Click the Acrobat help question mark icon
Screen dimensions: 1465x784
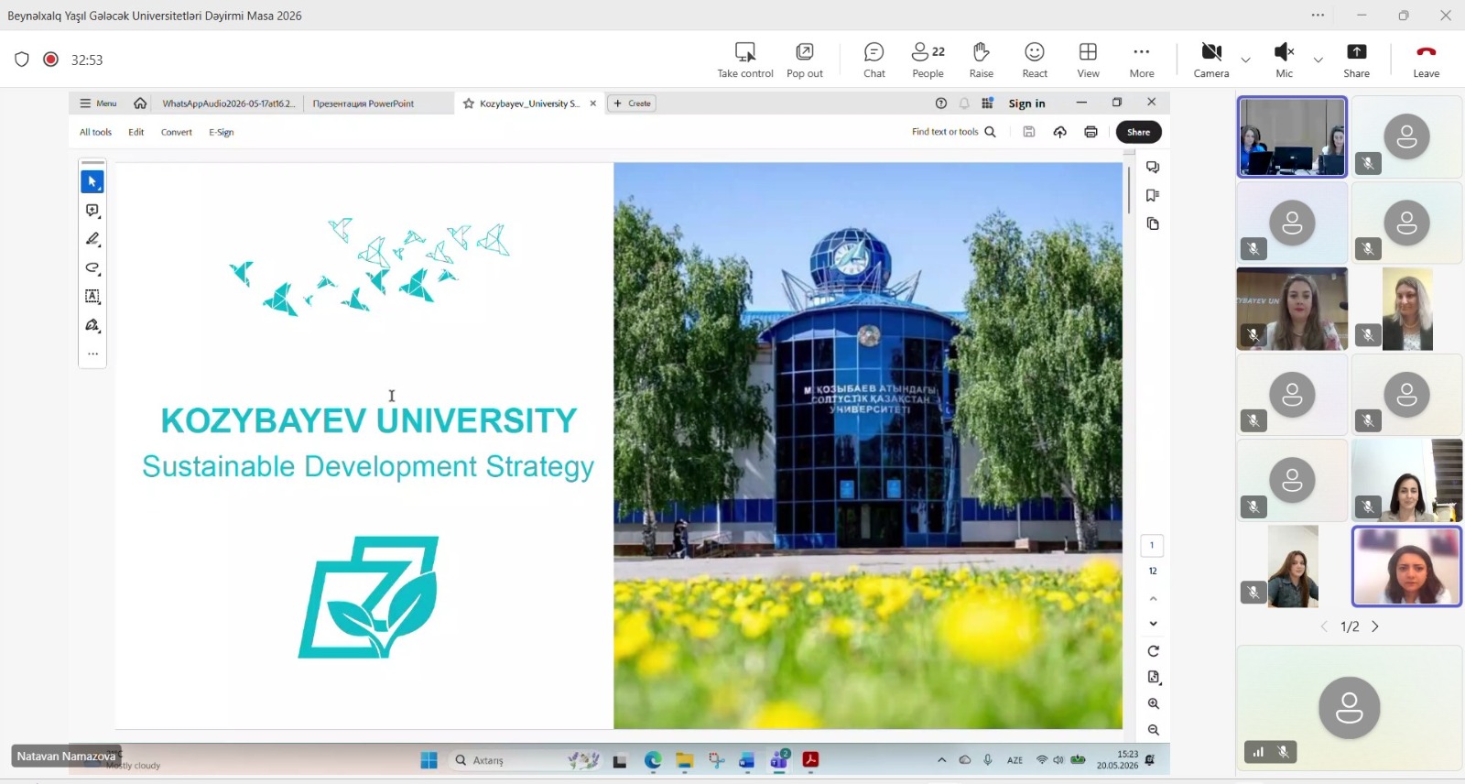tap(940, 103)
